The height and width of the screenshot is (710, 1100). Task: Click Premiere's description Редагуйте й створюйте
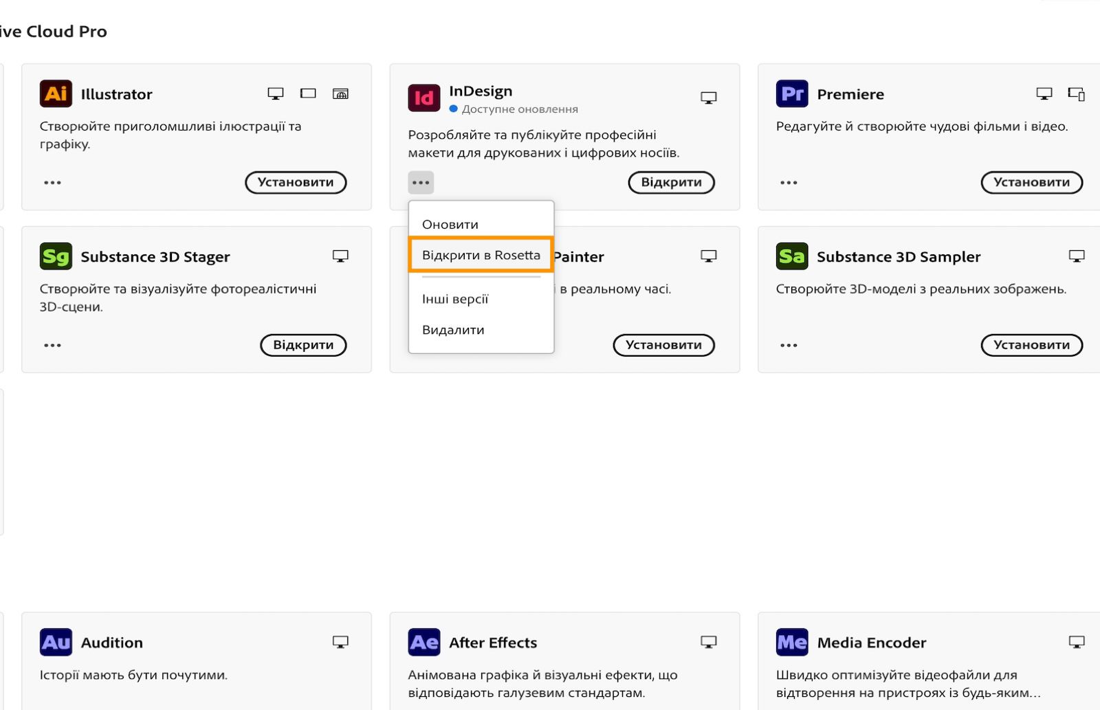coord(922,126)
